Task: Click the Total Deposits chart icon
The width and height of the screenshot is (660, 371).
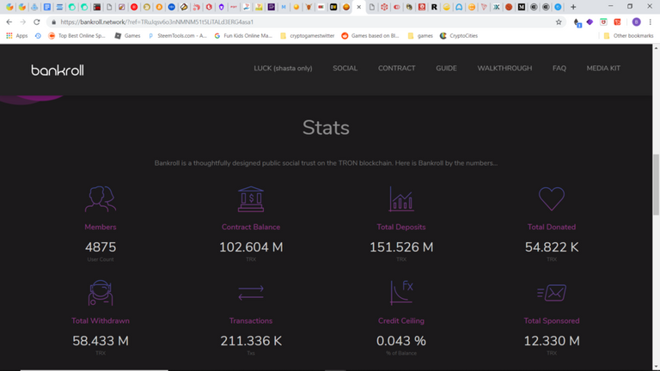Action: click(x=401, y=199)
